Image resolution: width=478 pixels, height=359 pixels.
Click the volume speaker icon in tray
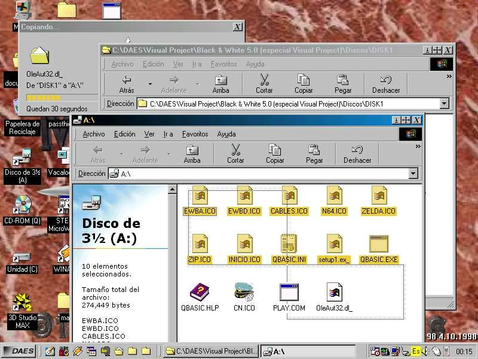(425, 351)
